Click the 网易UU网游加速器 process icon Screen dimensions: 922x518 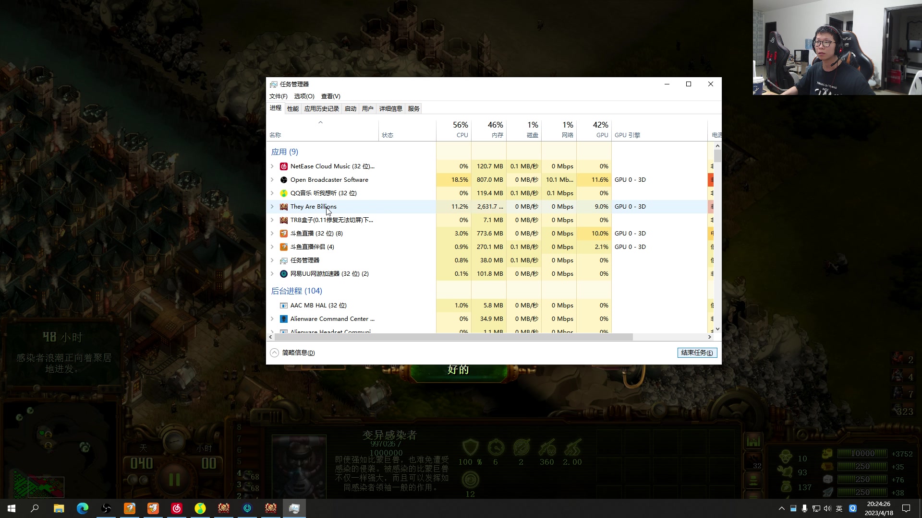click(284, 274)
